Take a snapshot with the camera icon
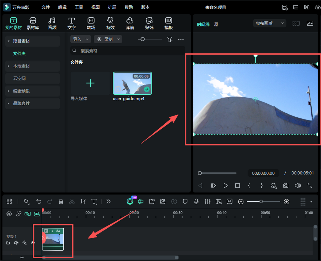321x261 pixels. point(286,186)
